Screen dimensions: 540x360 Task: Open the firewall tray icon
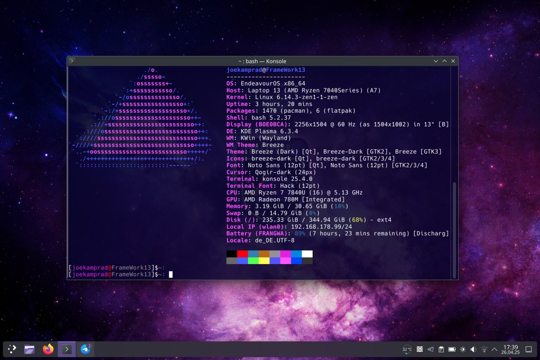[420, 349]
